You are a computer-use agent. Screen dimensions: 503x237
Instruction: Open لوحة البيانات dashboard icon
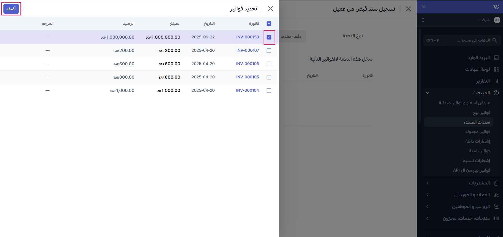click(x=496, y=69)
